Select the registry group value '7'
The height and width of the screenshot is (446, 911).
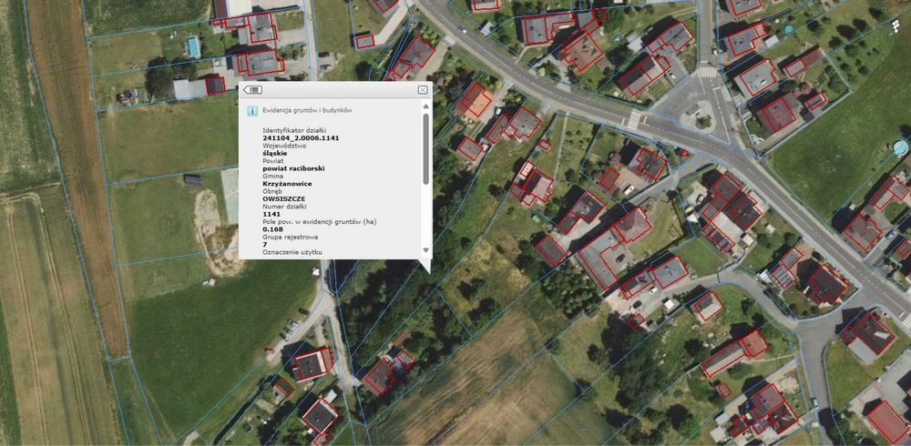[x=265, y=245]
